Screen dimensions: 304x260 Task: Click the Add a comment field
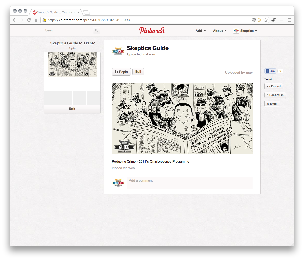[x=190, y=183]
